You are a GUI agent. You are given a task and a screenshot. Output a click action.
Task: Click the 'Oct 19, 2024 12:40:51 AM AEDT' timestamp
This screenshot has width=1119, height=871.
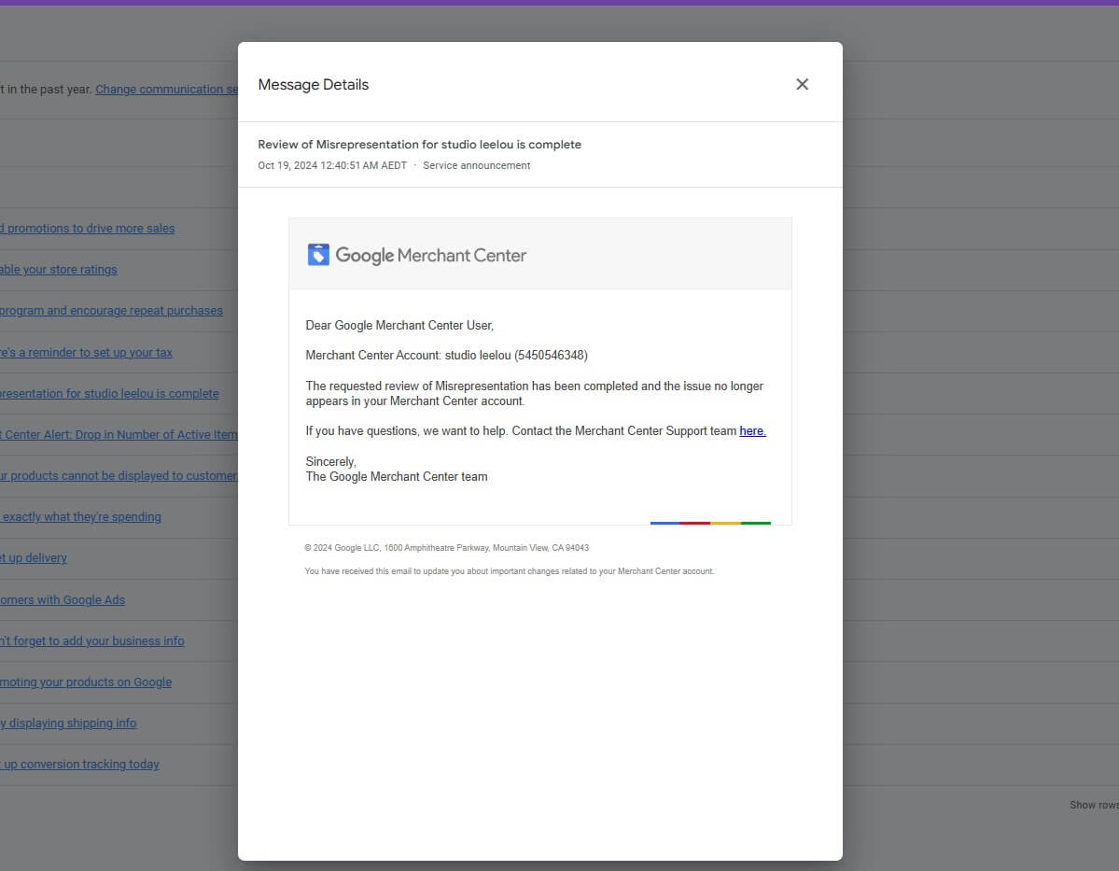tap(332, 165)
